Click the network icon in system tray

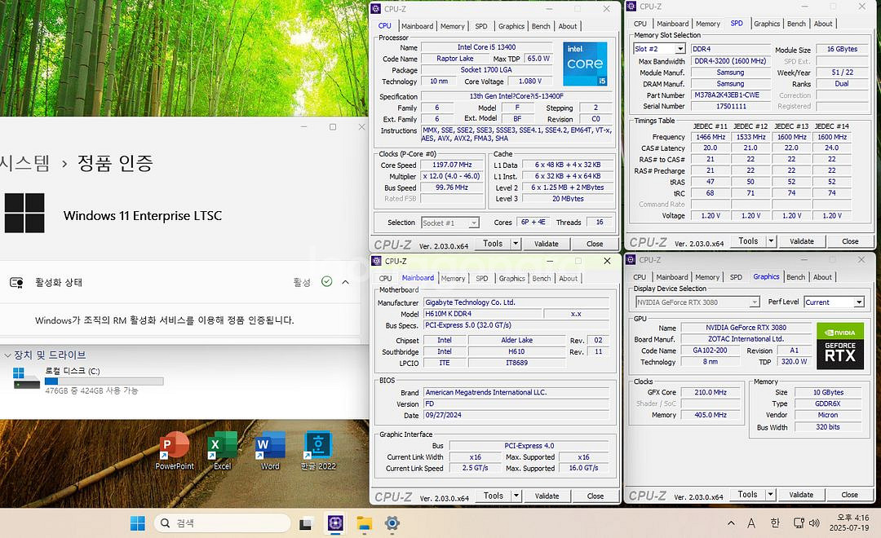799,523
